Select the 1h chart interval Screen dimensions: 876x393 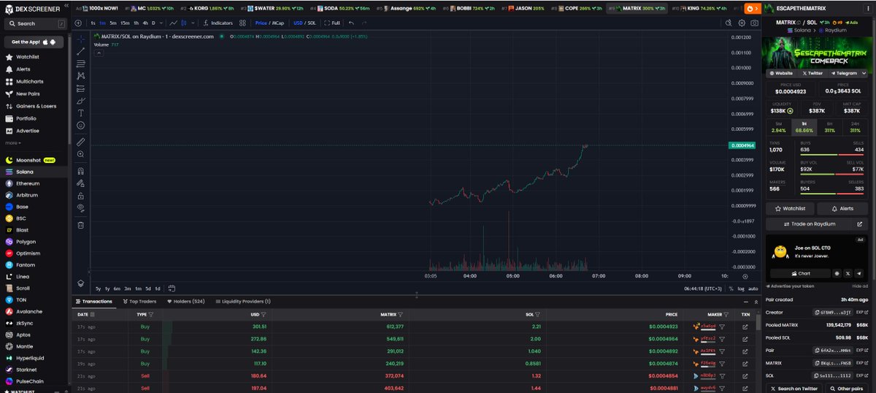(136, 23)
